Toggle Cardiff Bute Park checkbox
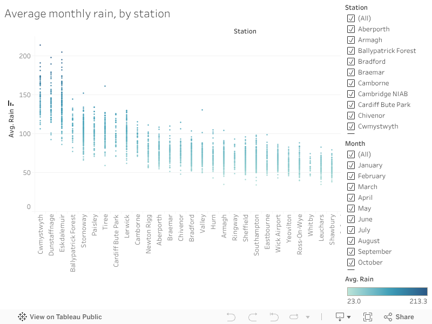This screenshot has width=432, height=324. click(350, 105)
